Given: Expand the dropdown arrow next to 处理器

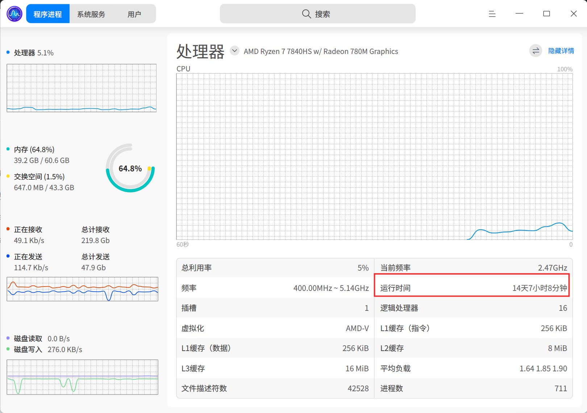Looking at the screenshot, I should point(235,50).
